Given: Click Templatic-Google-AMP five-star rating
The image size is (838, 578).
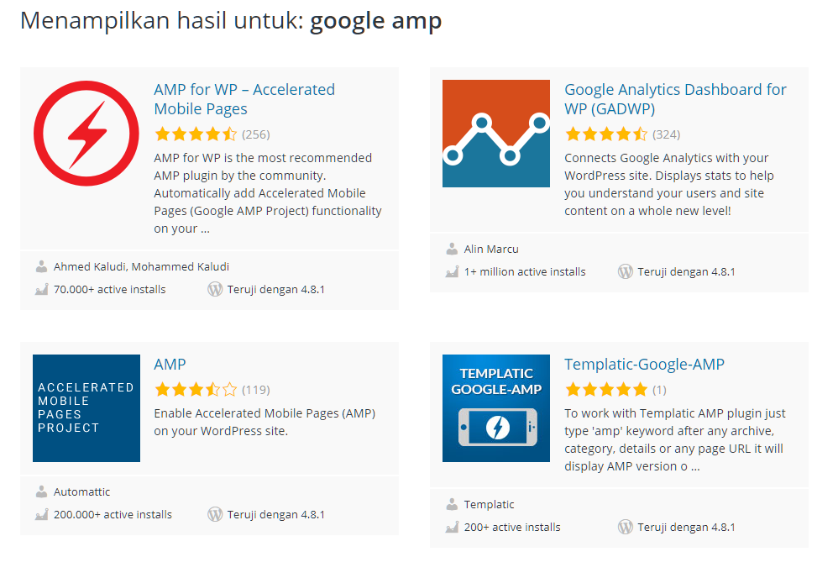Looking at the screenshot, I should [606, 389].
